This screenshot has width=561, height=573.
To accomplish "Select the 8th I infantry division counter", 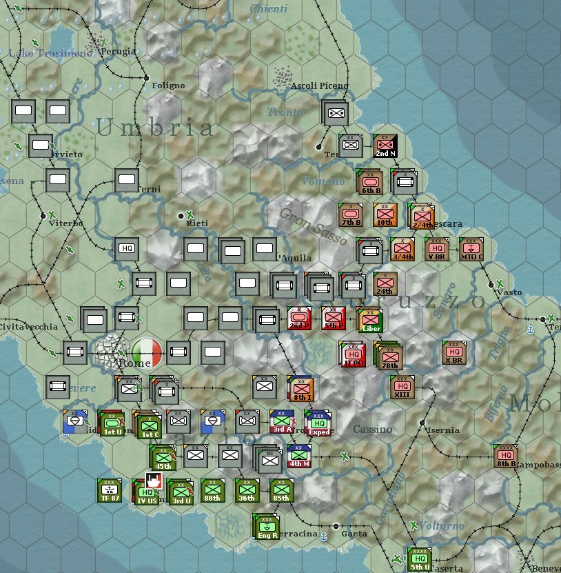I will 301,389.
